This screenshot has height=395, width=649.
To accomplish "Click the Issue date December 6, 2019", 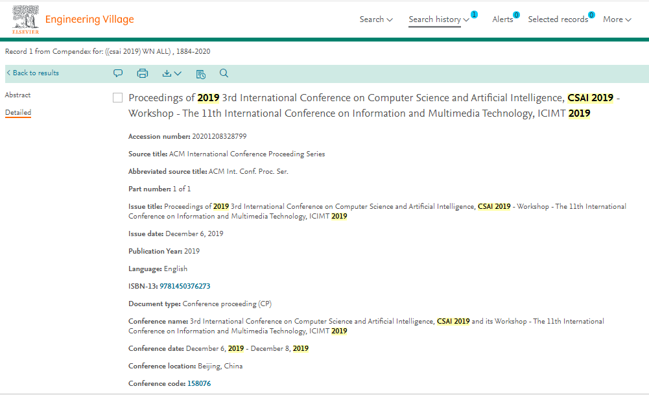I will click(x=194, y=233).
